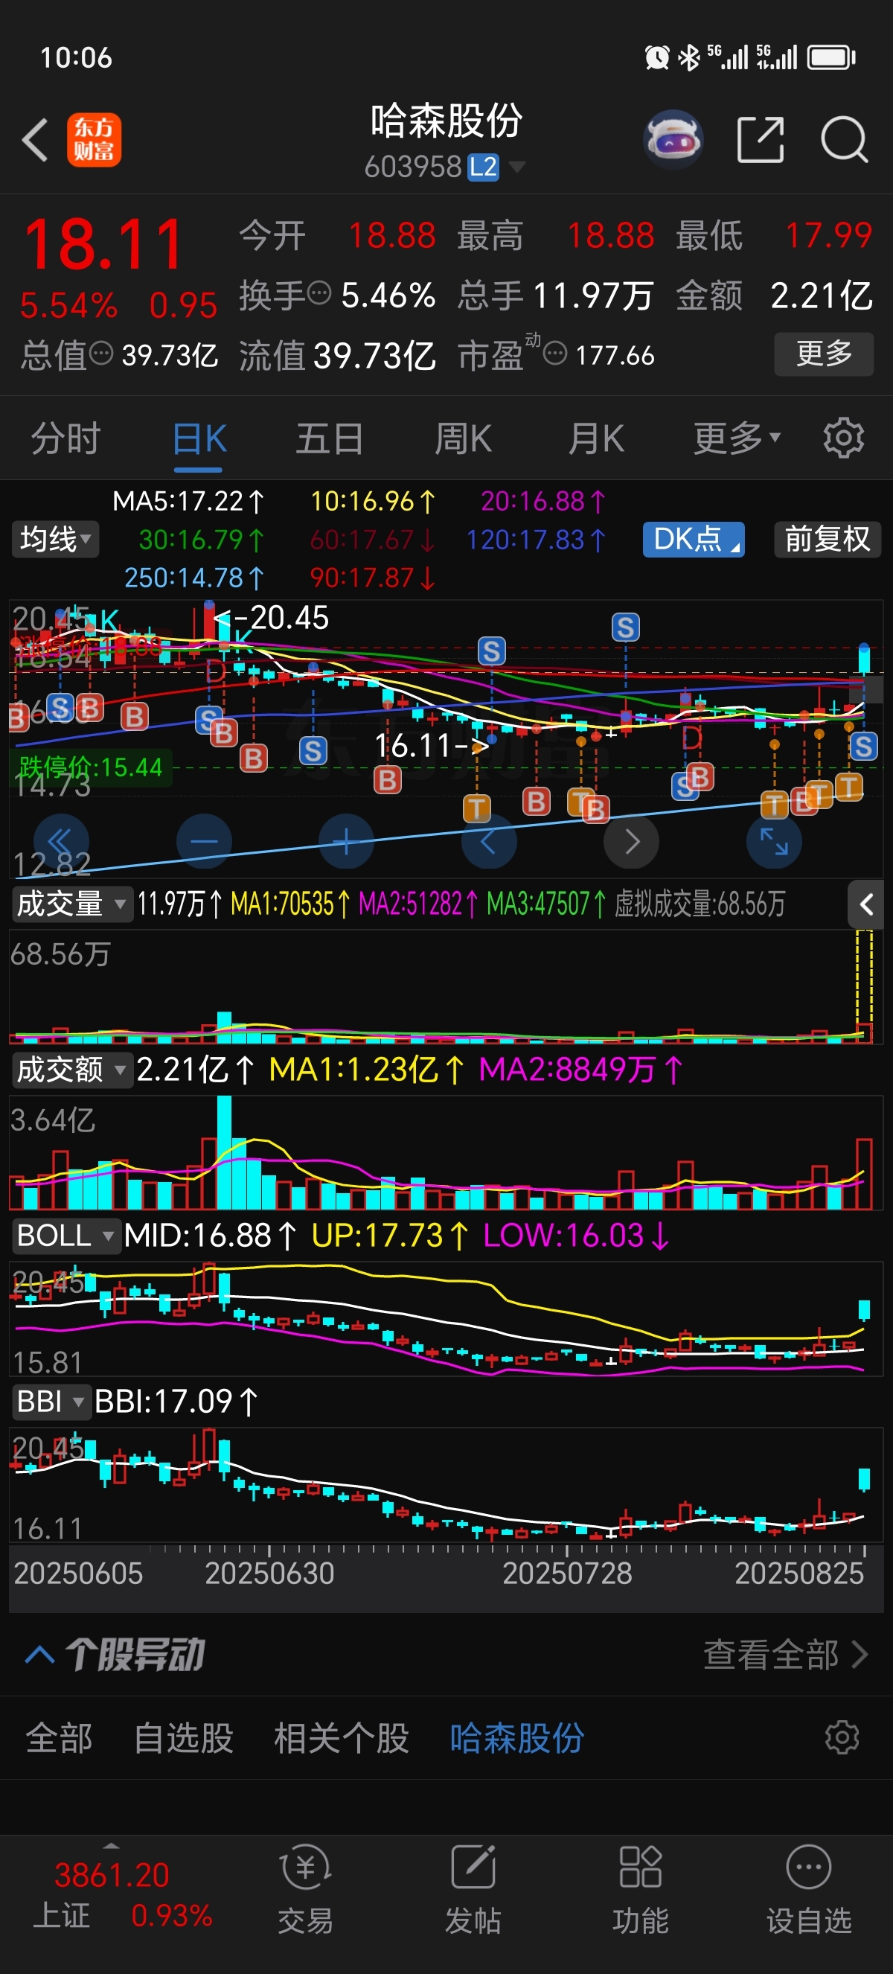
Task: Move chart right with arrow button
Action: pos(631,841)
